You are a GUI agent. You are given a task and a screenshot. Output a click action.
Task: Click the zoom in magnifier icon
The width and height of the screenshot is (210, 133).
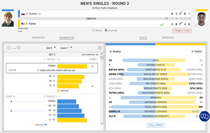pyautogui.click(x=18, y=48)
